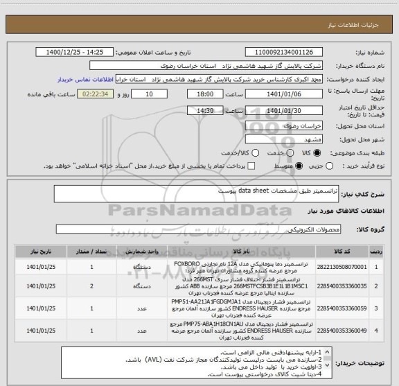This screenshot has height=386, width=399.
Task: Click the تاریخ نیاز column header
Action: pyautogui.click(x=41, y=252)
